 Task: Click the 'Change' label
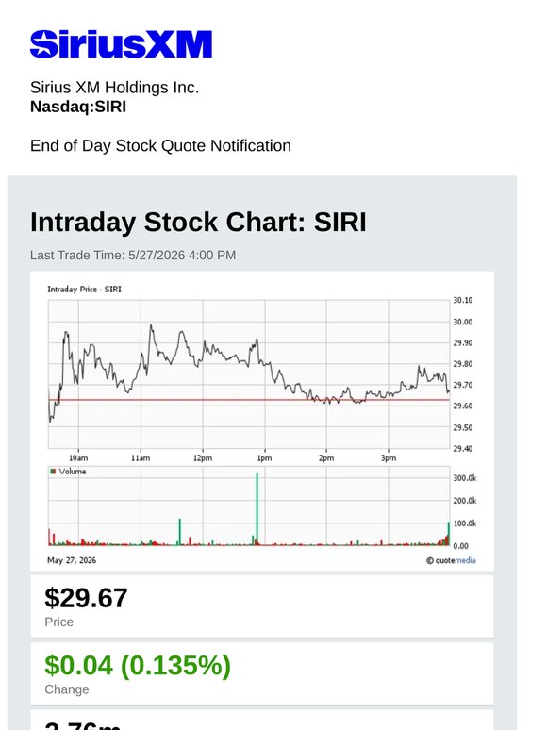coord(67,689)
